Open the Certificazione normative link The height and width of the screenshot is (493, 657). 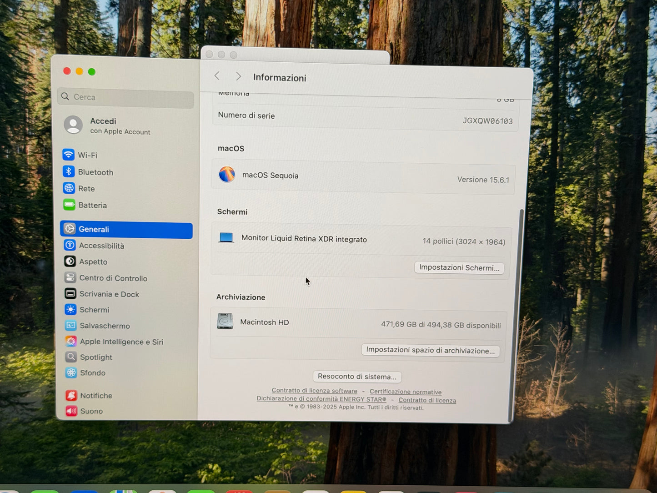point(406,392)
